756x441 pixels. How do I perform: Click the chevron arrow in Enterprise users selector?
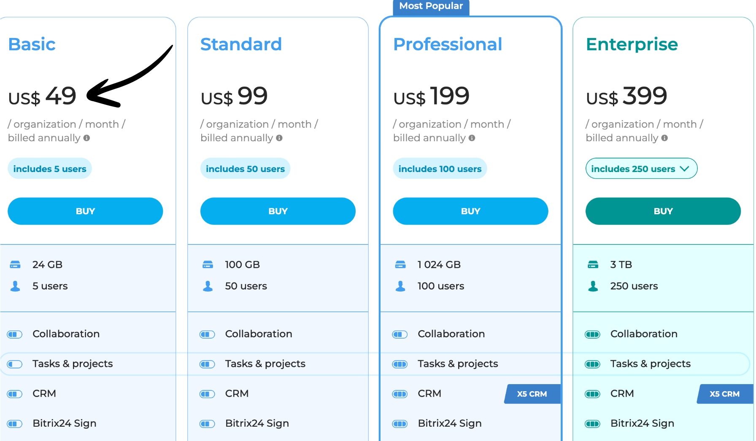point(684,169)
